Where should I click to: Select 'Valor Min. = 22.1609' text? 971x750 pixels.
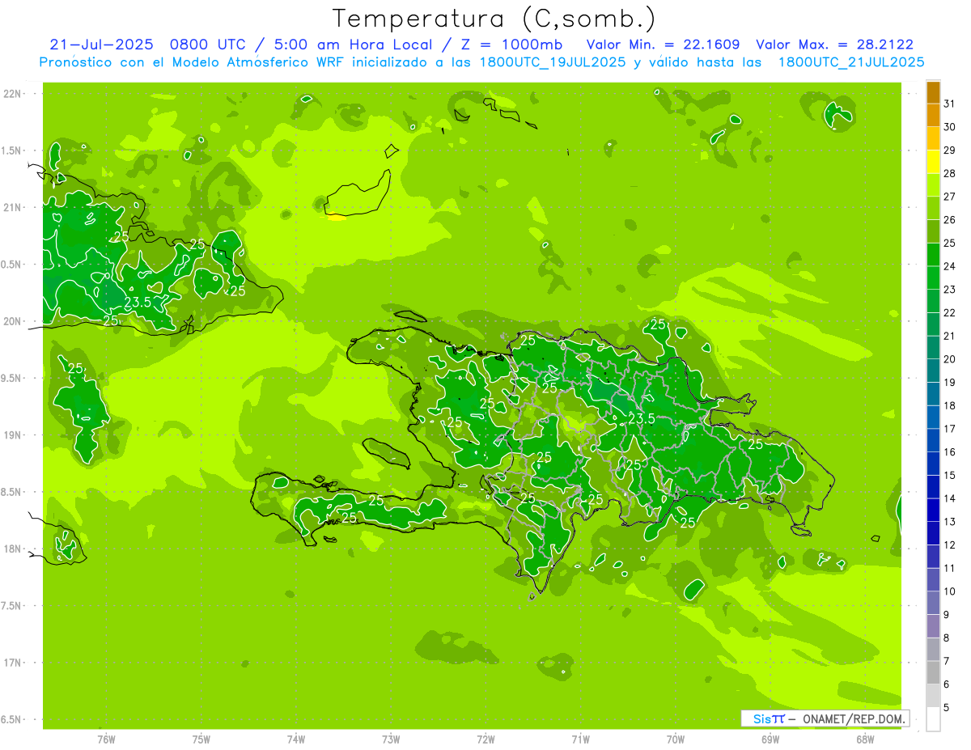pyautogui.click(x=663, y=44)
